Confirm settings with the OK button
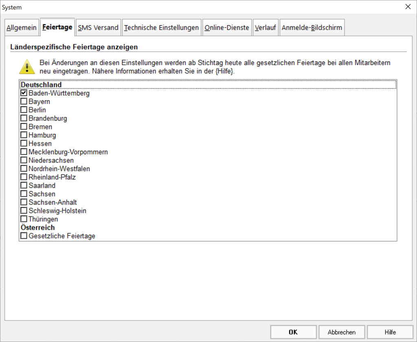Viewport: 417px width, 342px height. (x=293, y=332)
